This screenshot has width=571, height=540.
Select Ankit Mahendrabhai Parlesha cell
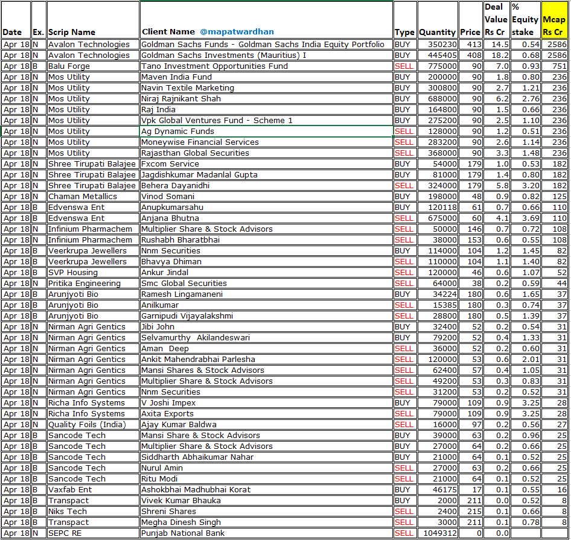pyautogui.click(x=266, y=360)
